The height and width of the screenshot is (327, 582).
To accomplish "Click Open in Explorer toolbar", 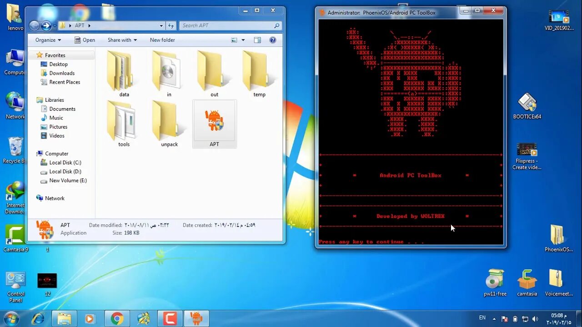I will click(85, 40).
